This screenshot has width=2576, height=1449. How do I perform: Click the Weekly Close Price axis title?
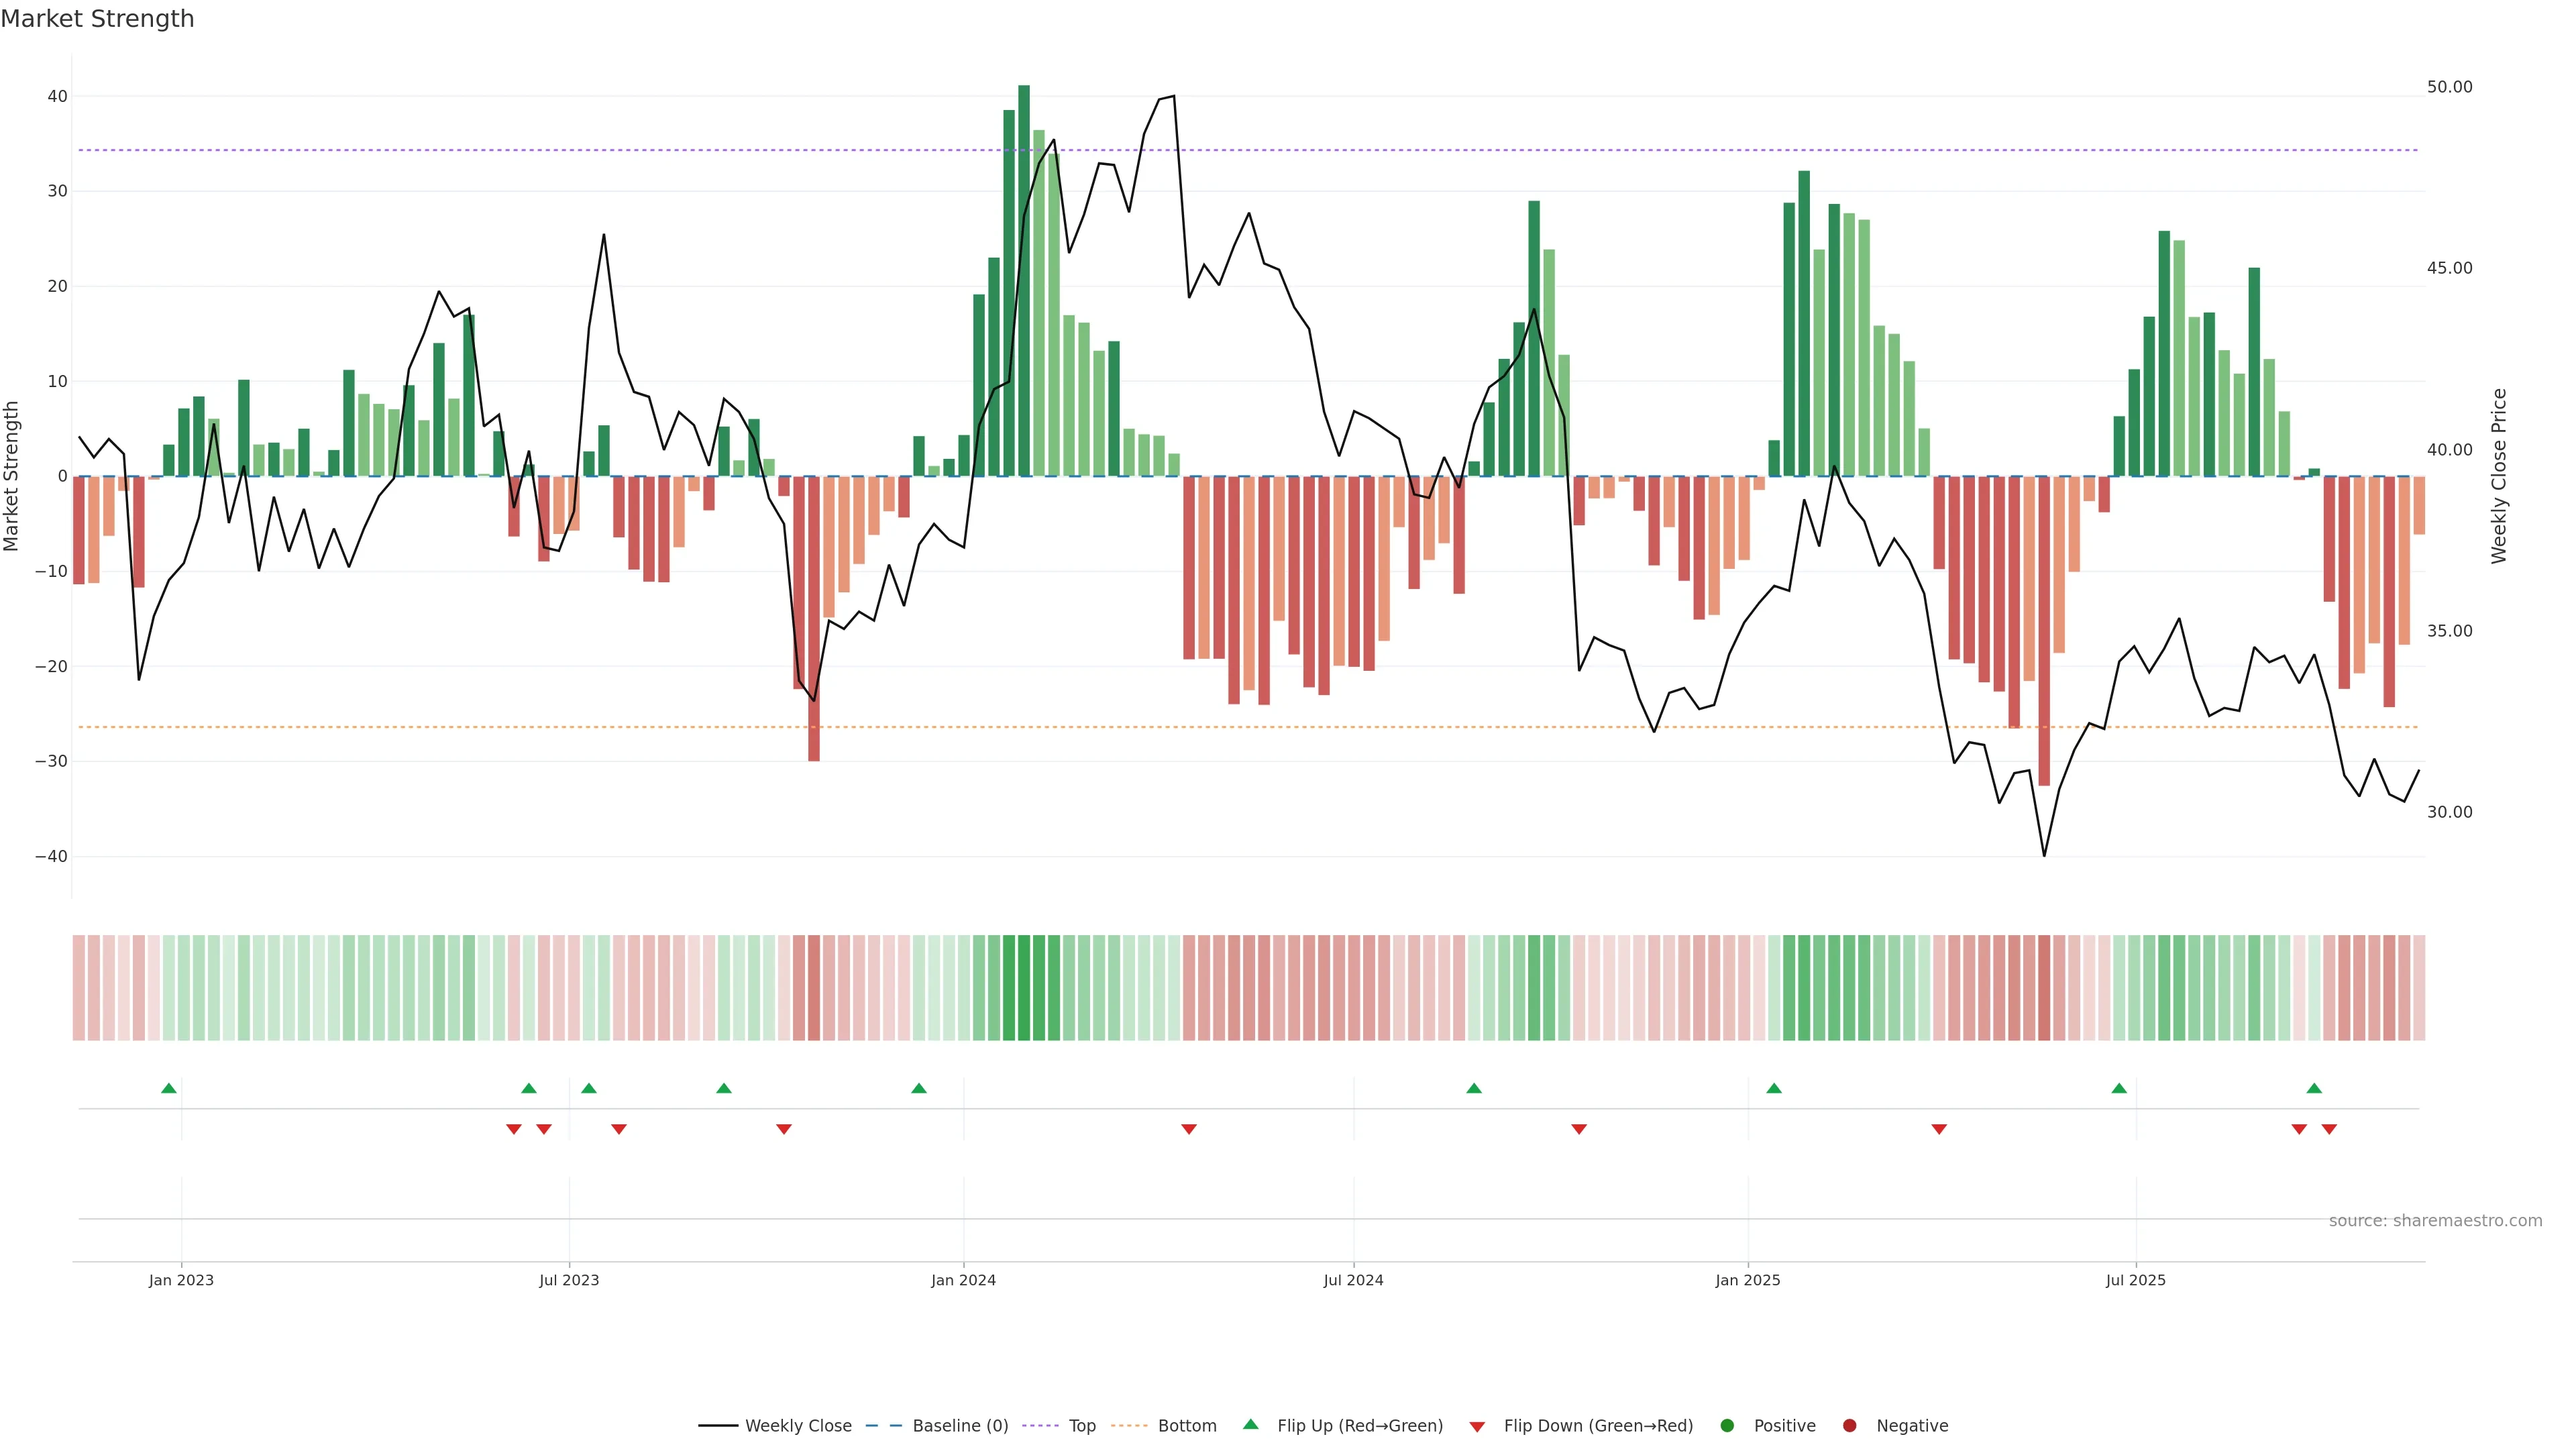point(2499,476)
